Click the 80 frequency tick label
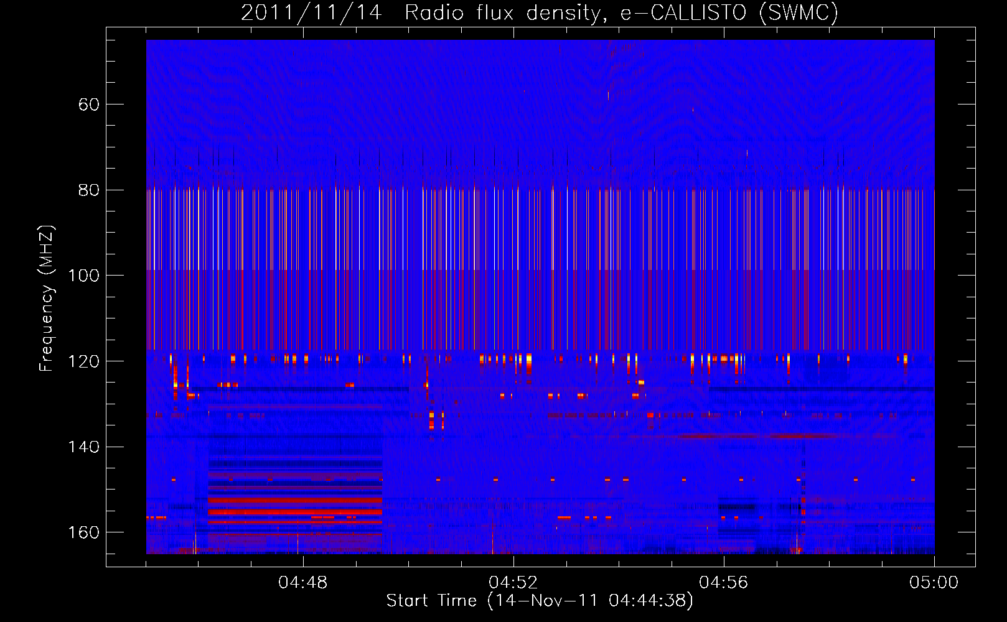Image resolution: width=1007 pixels, height=622 pixels. coord(89,190)
